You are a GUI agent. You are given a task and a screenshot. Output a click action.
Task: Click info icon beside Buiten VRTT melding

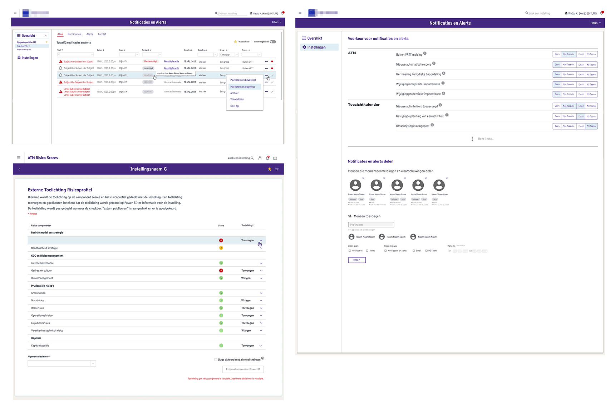click(425, 54)
